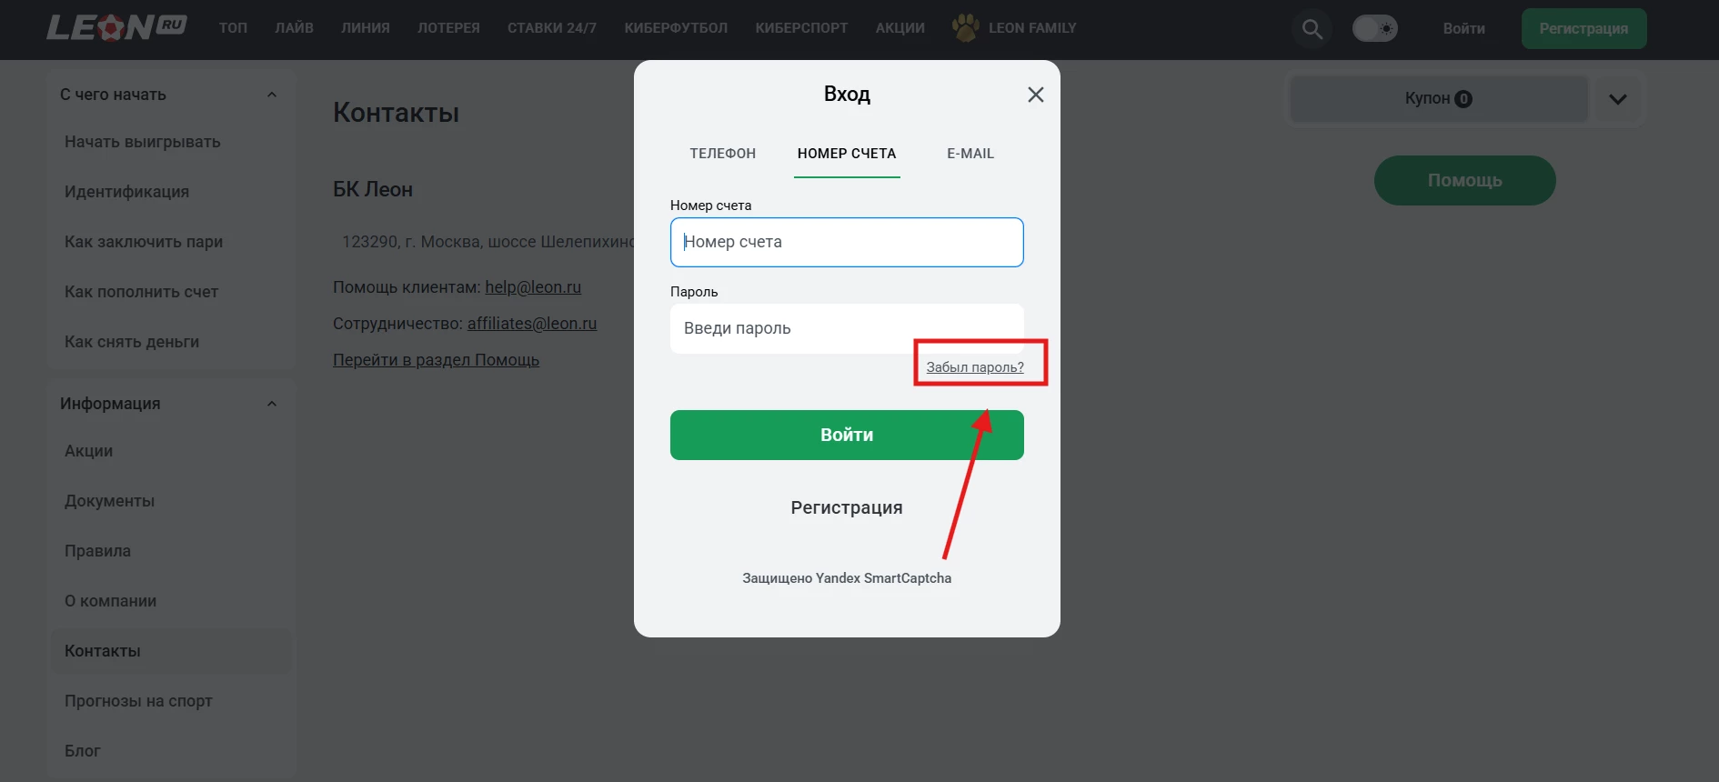Viewport: 1719px width, 782px height.
Task: Click the Забыл пароль? link
Action: [975, 367]
